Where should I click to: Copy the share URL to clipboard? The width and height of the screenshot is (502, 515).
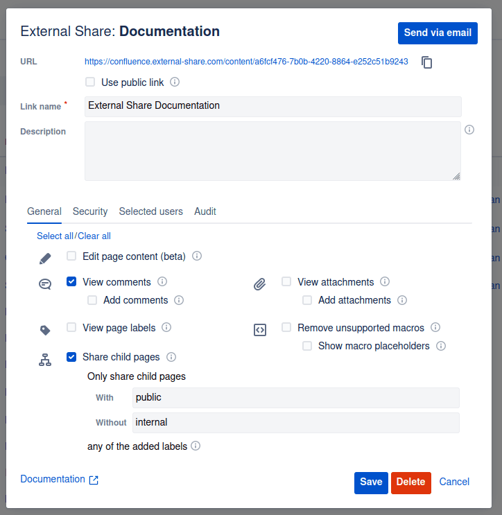click(x=427, y=62)
